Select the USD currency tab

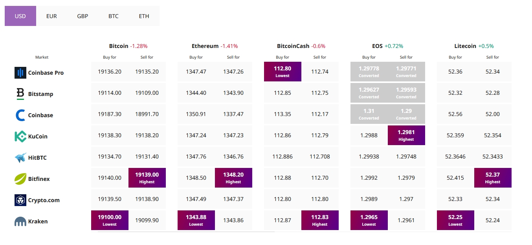coord(20,16)
